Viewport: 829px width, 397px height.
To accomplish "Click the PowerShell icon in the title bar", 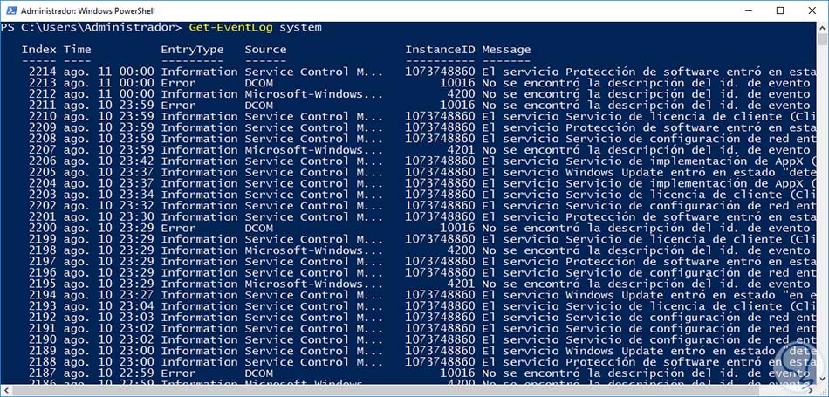I will click(x=10, y=10).
